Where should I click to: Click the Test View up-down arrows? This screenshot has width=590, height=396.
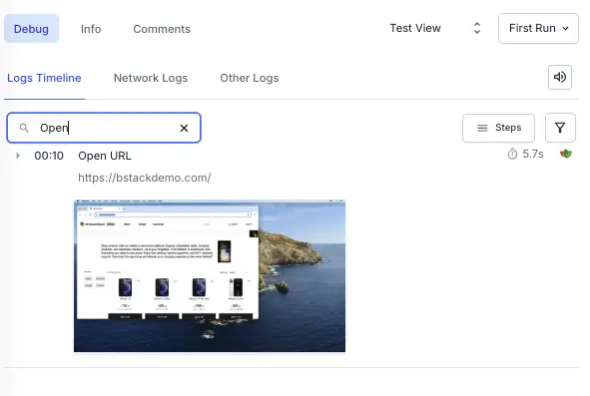point(477,28)
